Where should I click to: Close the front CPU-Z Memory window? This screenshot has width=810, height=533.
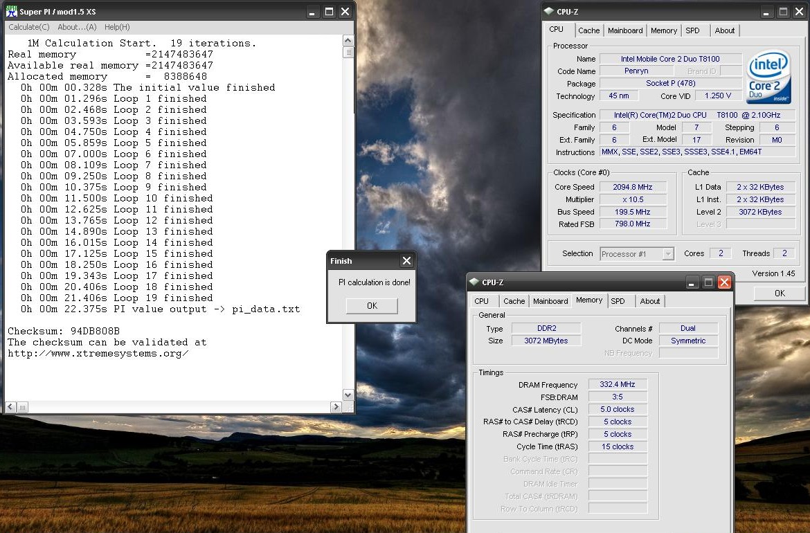724,282
